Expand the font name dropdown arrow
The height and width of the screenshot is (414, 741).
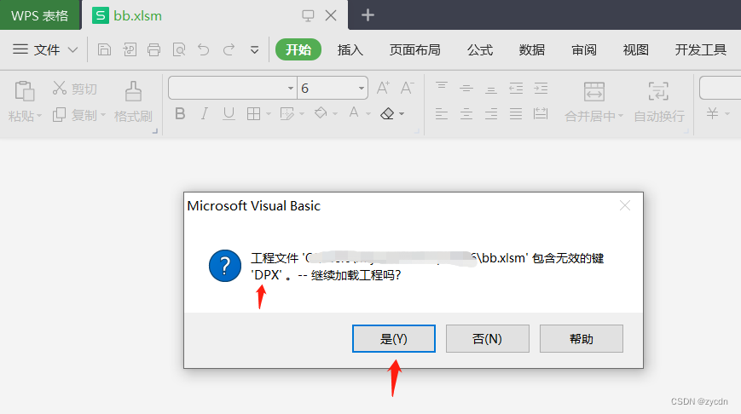tap(291, 89)
